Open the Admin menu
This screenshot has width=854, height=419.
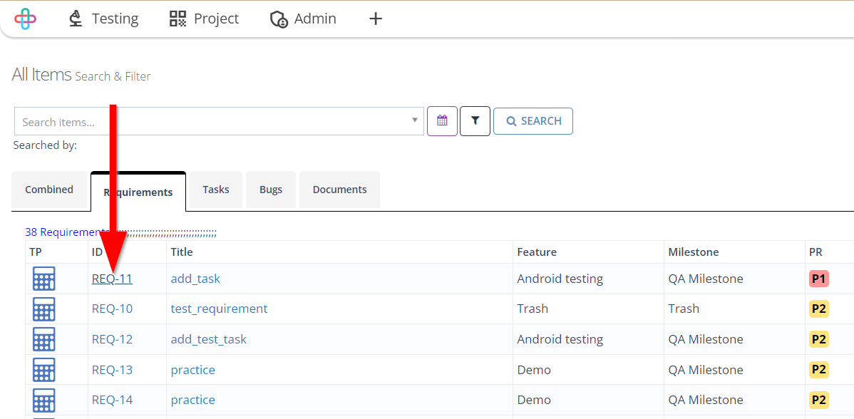coord(304,19)
